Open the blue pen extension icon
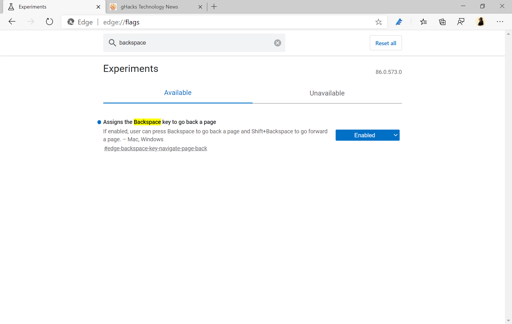Image resolution: width=512 pixels, height=324 pixels. coord(399,22)
